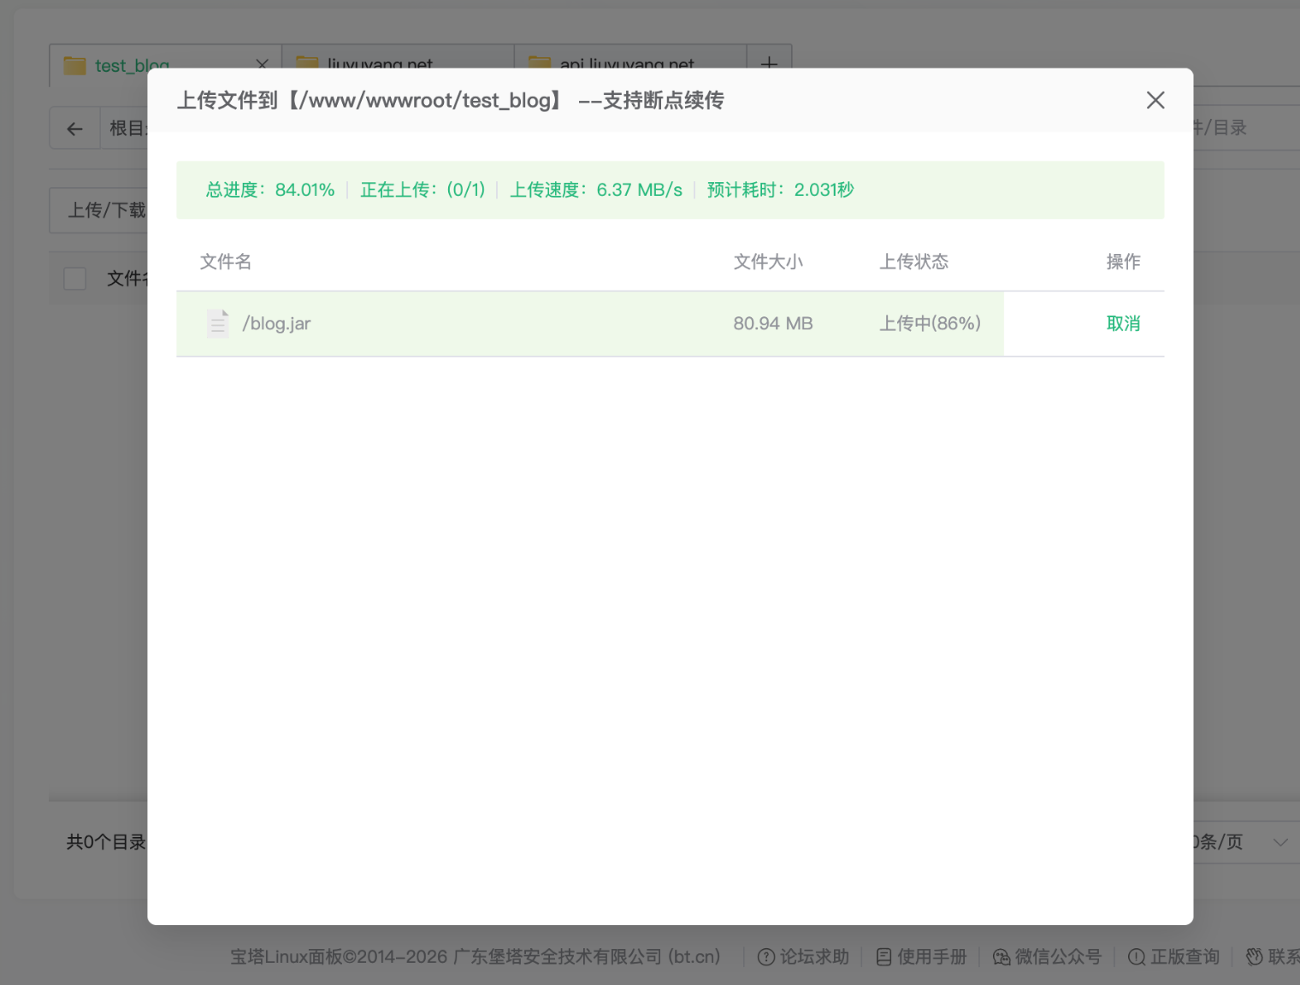Click the blog.jar file icon
This screenshot has height=985, width=1300.
(218, 324)
